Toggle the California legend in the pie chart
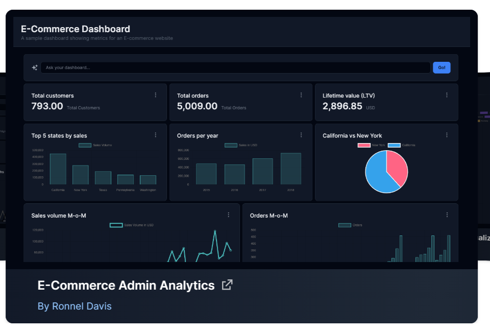The width and height of the screenshot is (490, 331). coord(402,145)
